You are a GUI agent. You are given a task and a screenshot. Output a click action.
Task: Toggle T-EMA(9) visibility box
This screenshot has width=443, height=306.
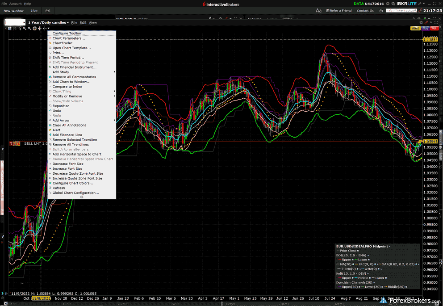357,269
